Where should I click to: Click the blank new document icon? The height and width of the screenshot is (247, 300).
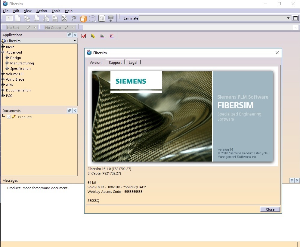17,18
